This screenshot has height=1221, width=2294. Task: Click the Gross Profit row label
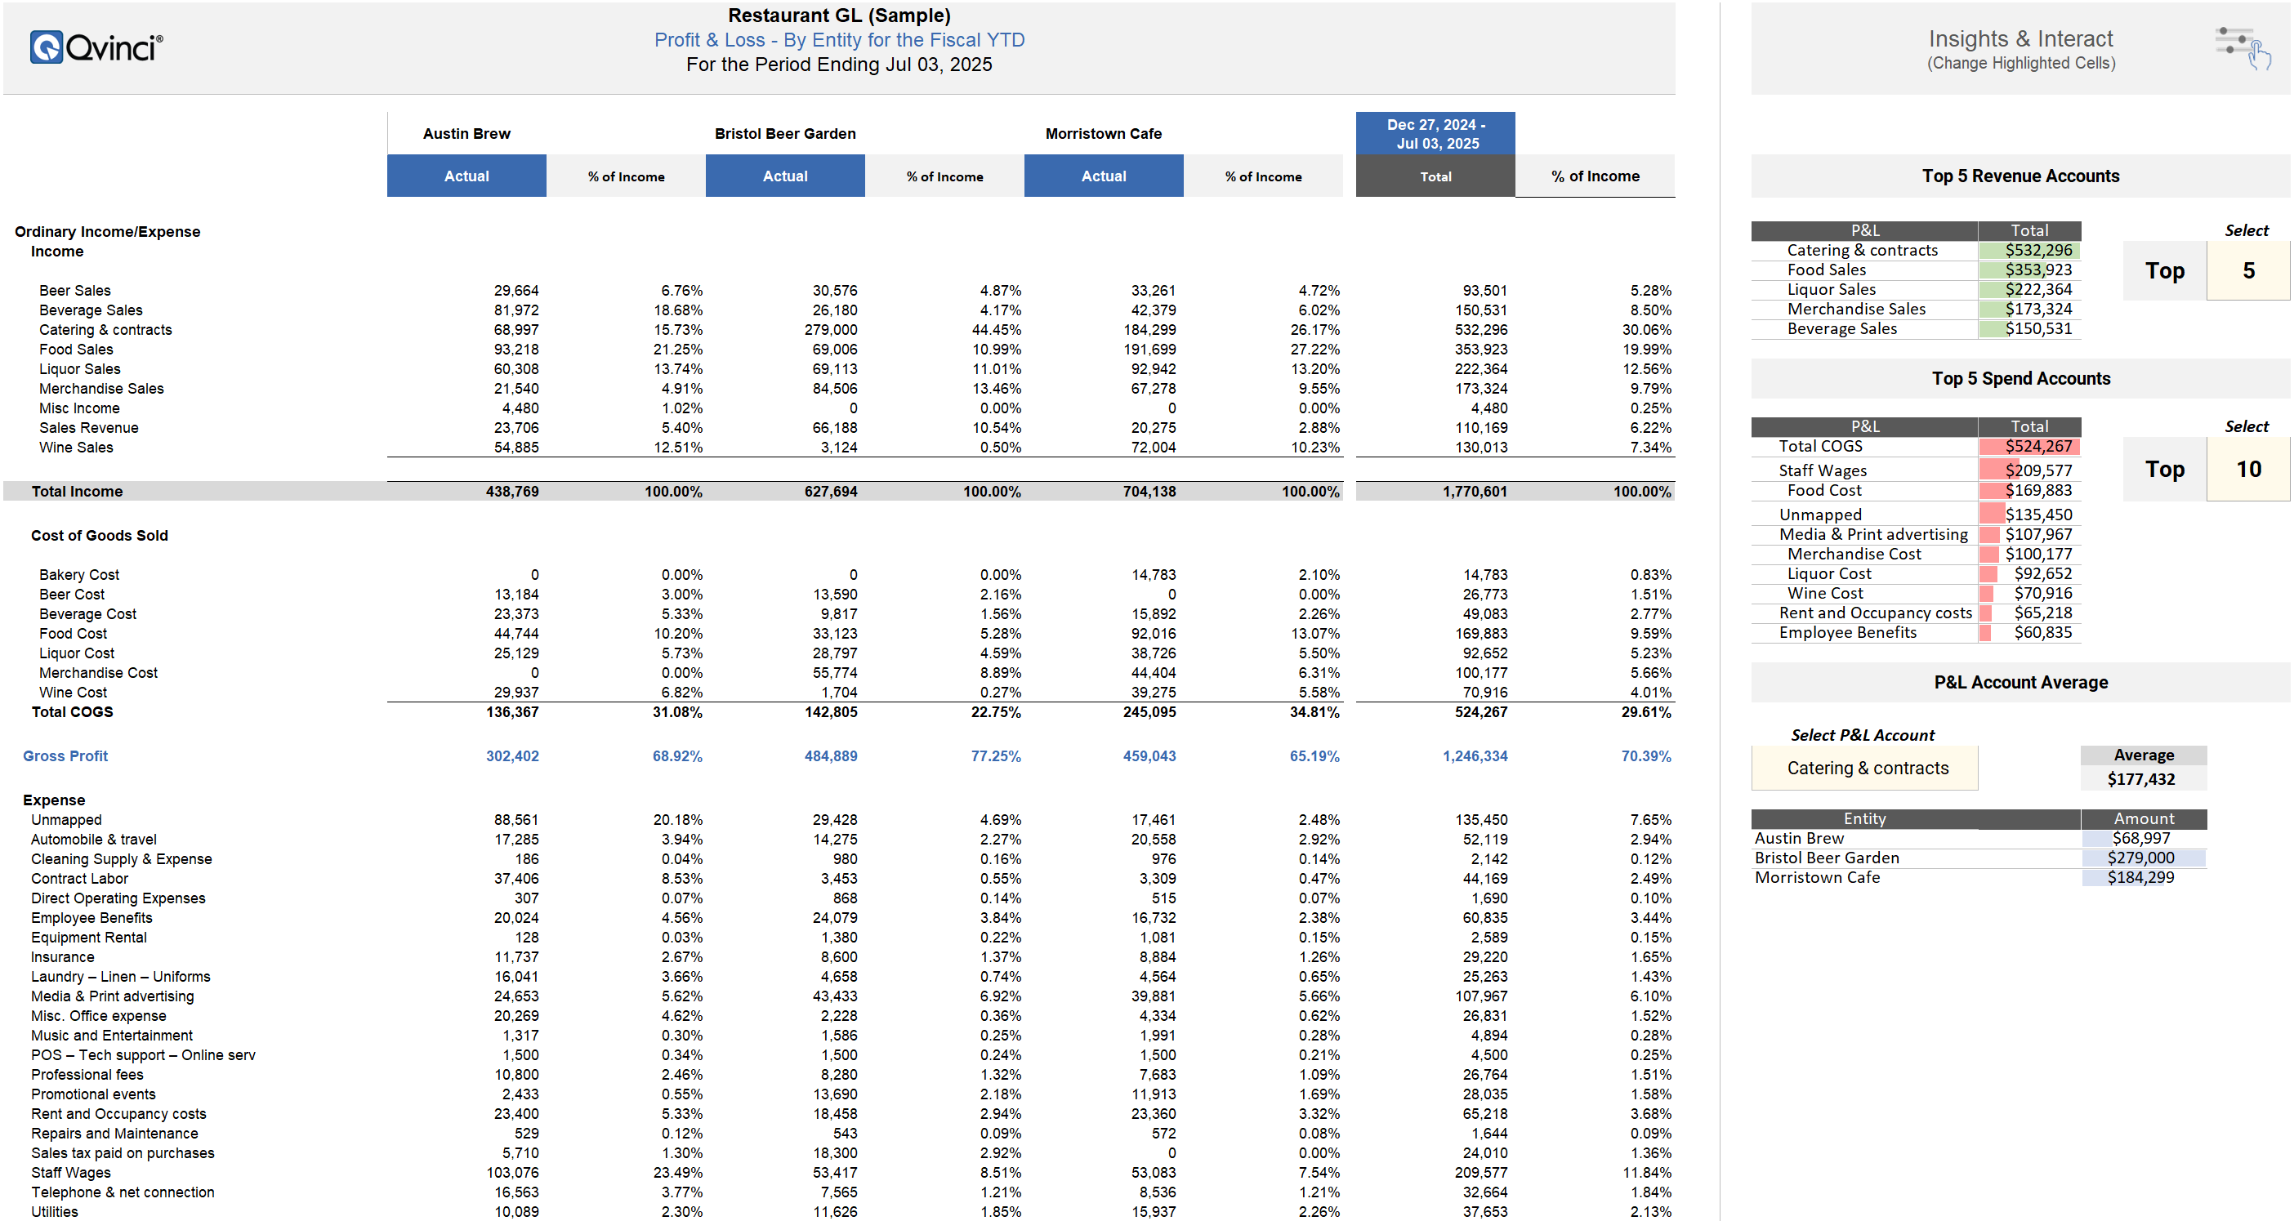coord(65,756)
